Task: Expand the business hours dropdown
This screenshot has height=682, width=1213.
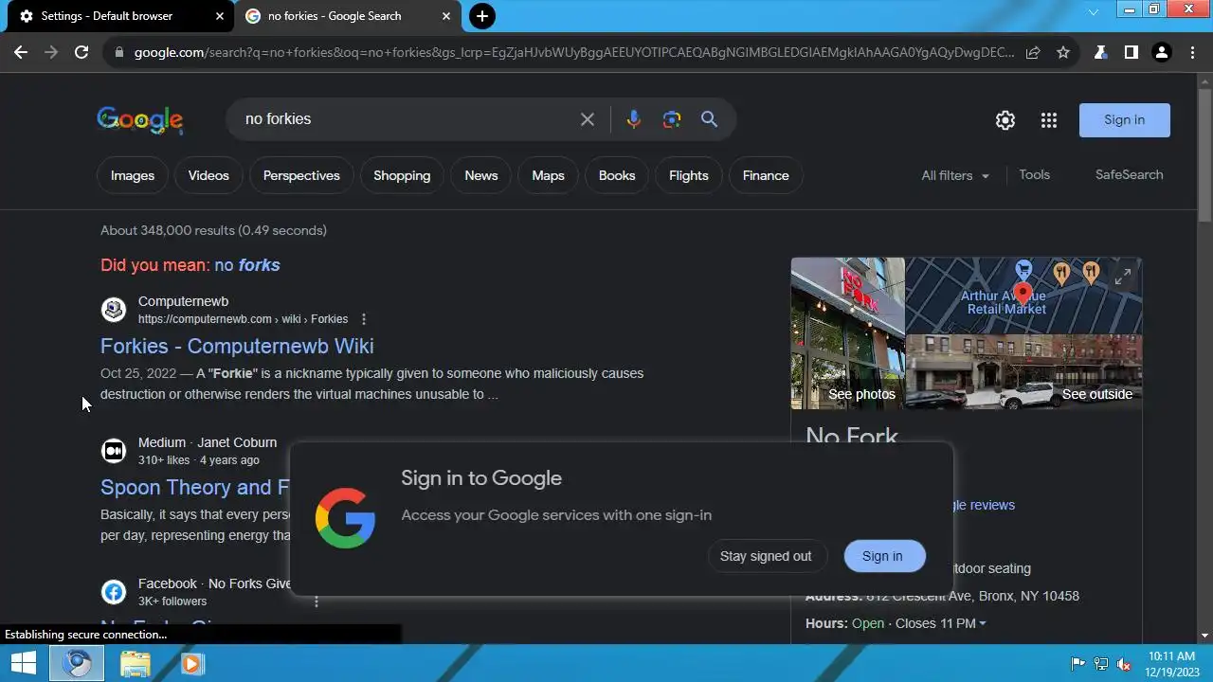Action: 982,623
